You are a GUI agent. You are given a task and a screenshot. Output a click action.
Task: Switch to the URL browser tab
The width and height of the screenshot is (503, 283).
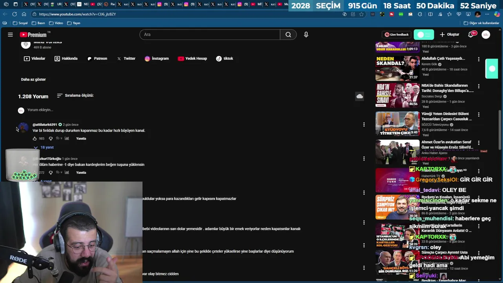pos(56,4)
